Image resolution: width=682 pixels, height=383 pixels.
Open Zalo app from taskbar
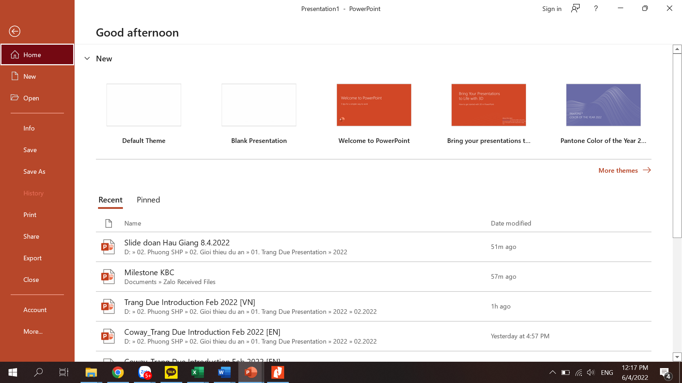pyautogui.click(x=145, y=372)
